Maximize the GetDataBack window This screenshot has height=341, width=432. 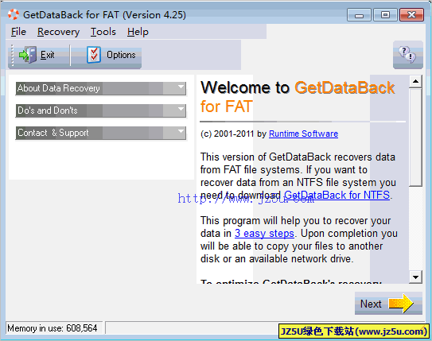385,15
